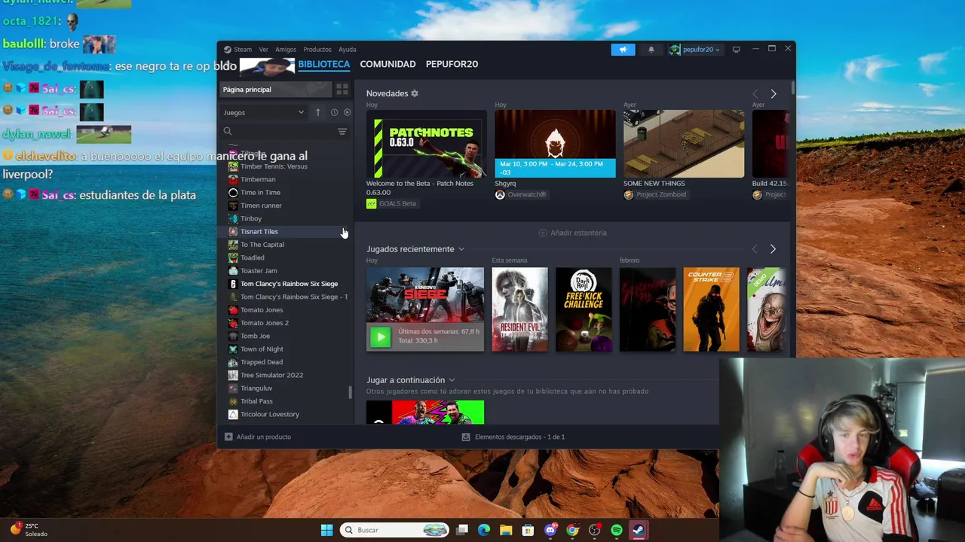Select Tomb Joe in the list
Image resolution: width=965 pixels, height=542 pixels.
point(255,336)
